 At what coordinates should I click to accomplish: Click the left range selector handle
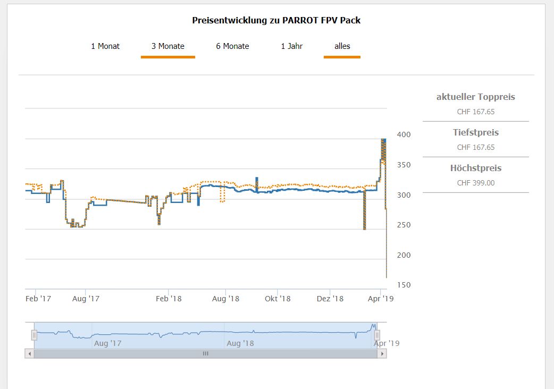[34, 335]
